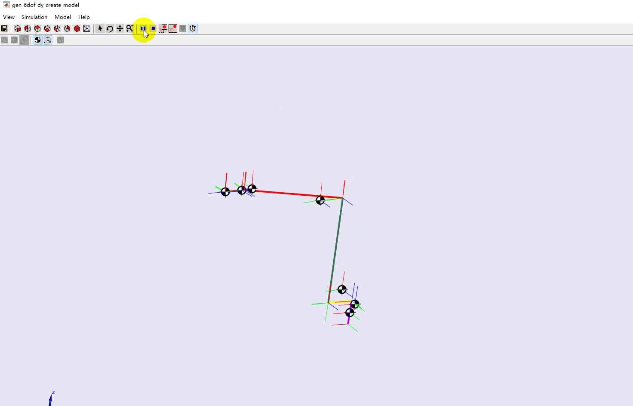Expand the Model menu

[63, 17]
